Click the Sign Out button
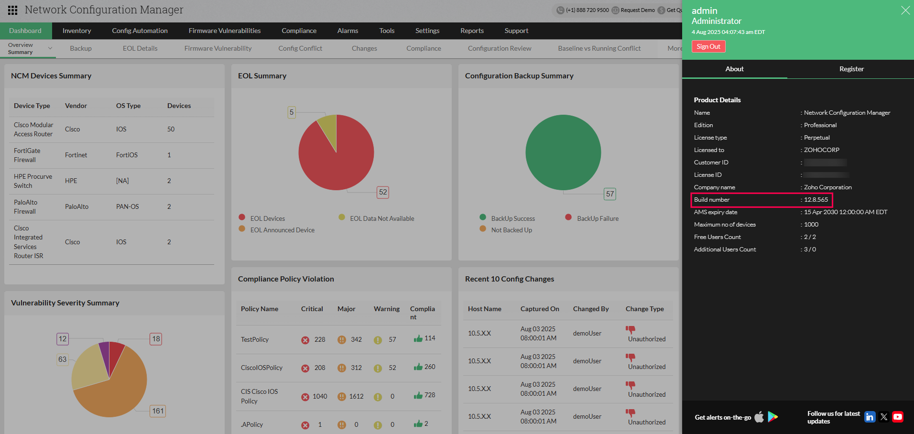This screenshot has height=434, width=914. (708, 46)
